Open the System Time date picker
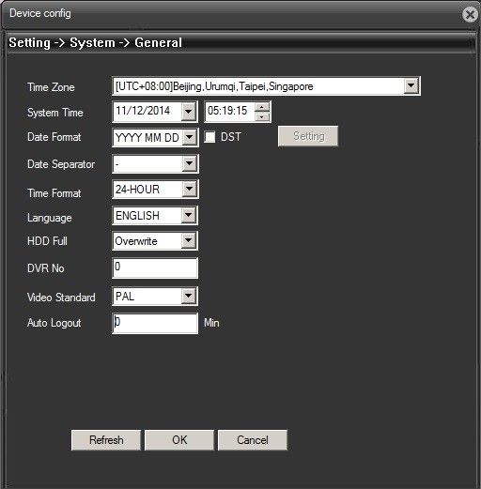This screenshot has width=481, height=489. click(x=189, y=112)
